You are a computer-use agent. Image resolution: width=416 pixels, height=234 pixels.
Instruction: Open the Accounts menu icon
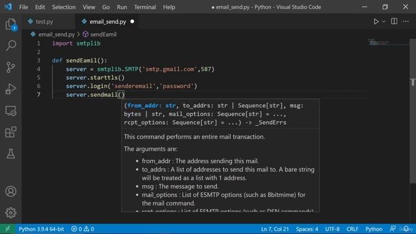[x=10, y=191]
